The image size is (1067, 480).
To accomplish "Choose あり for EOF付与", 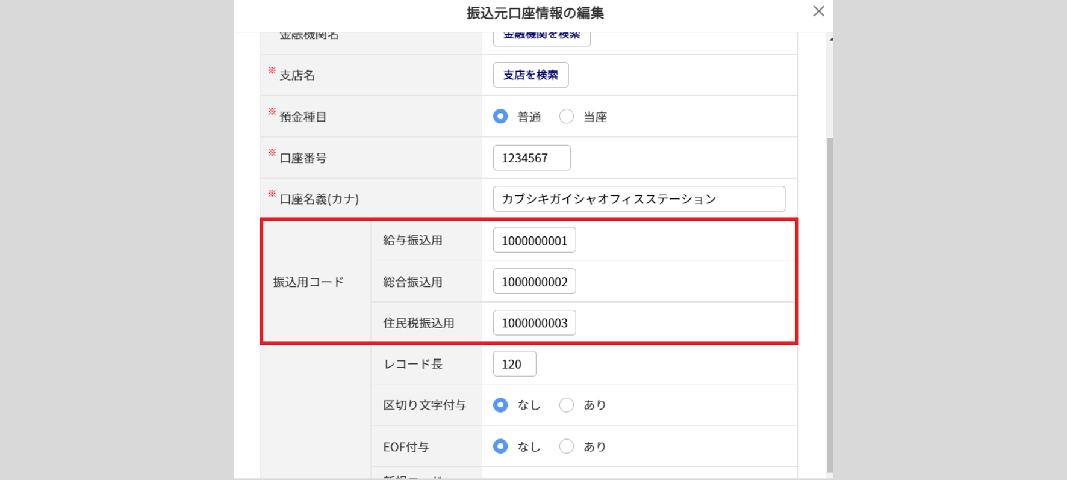I will (567, 446).
